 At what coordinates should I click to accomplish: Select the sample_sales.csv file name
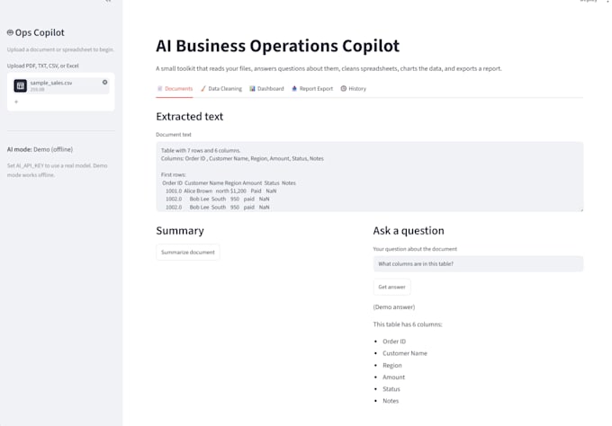pos(51,83)
